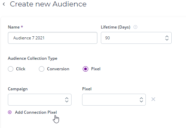Select the Click collection type radio button
This screenshot has height=128, width=186.
tap(11, 69)
